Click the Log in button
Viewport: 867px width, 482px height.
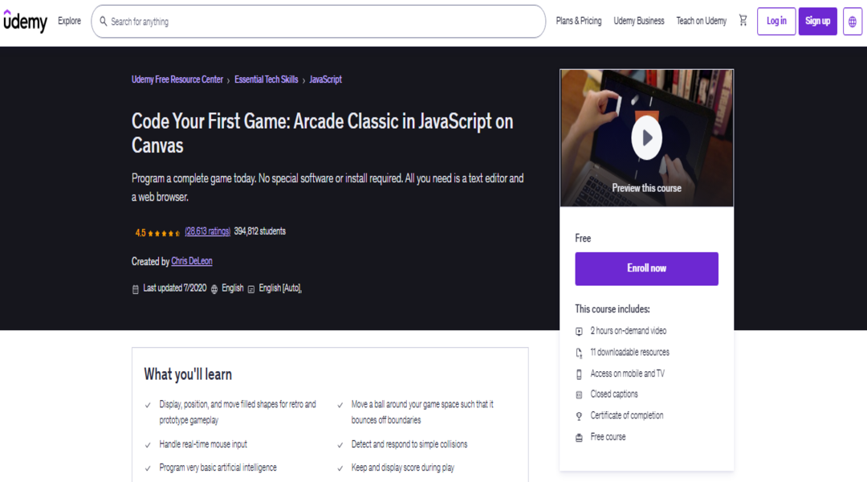(x=776, y=22)
